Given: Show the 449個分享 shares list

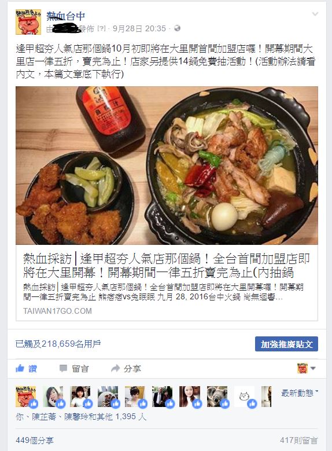Looking at the screenshot, I should point(35,440).
